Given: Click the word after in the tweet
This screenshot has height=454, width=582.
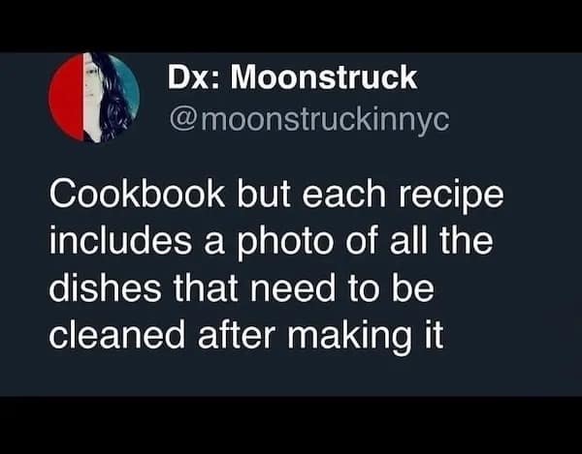Looking at the screenshot, I should (x=237, y=334).
